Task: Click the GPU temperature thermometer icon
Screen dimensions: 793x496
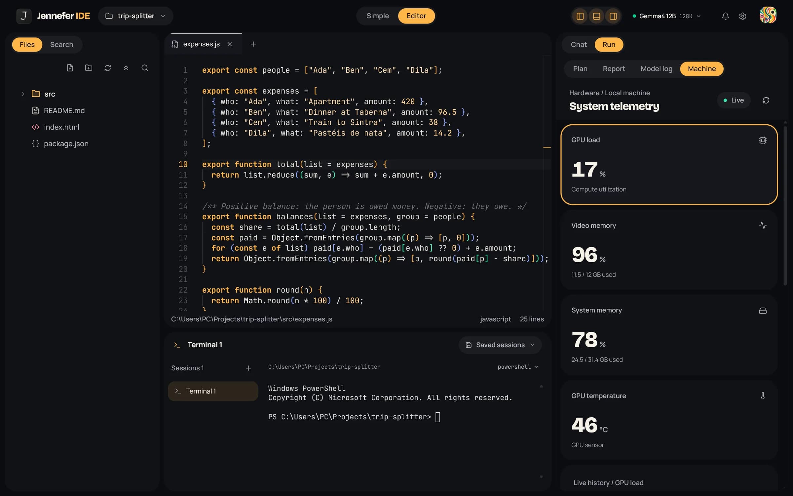Action: (763, 396)
